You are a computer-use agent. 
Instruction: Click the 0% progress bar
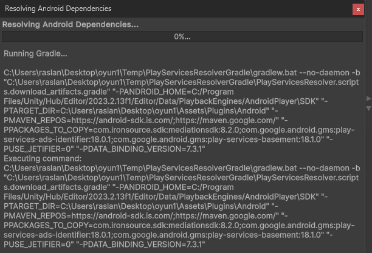(182, 36)
